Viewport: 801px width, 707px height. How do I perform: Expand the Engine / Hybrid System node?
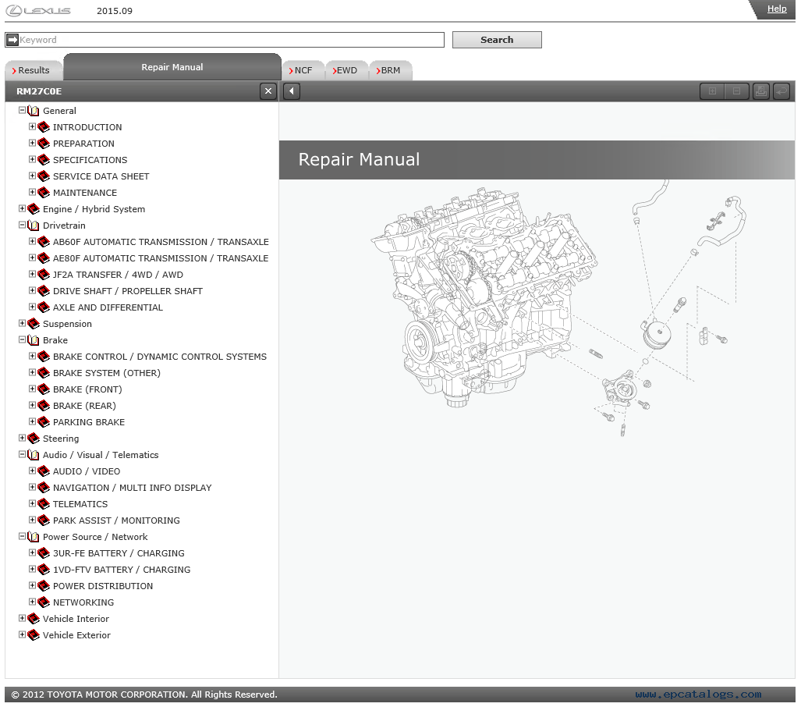point(22,208)
